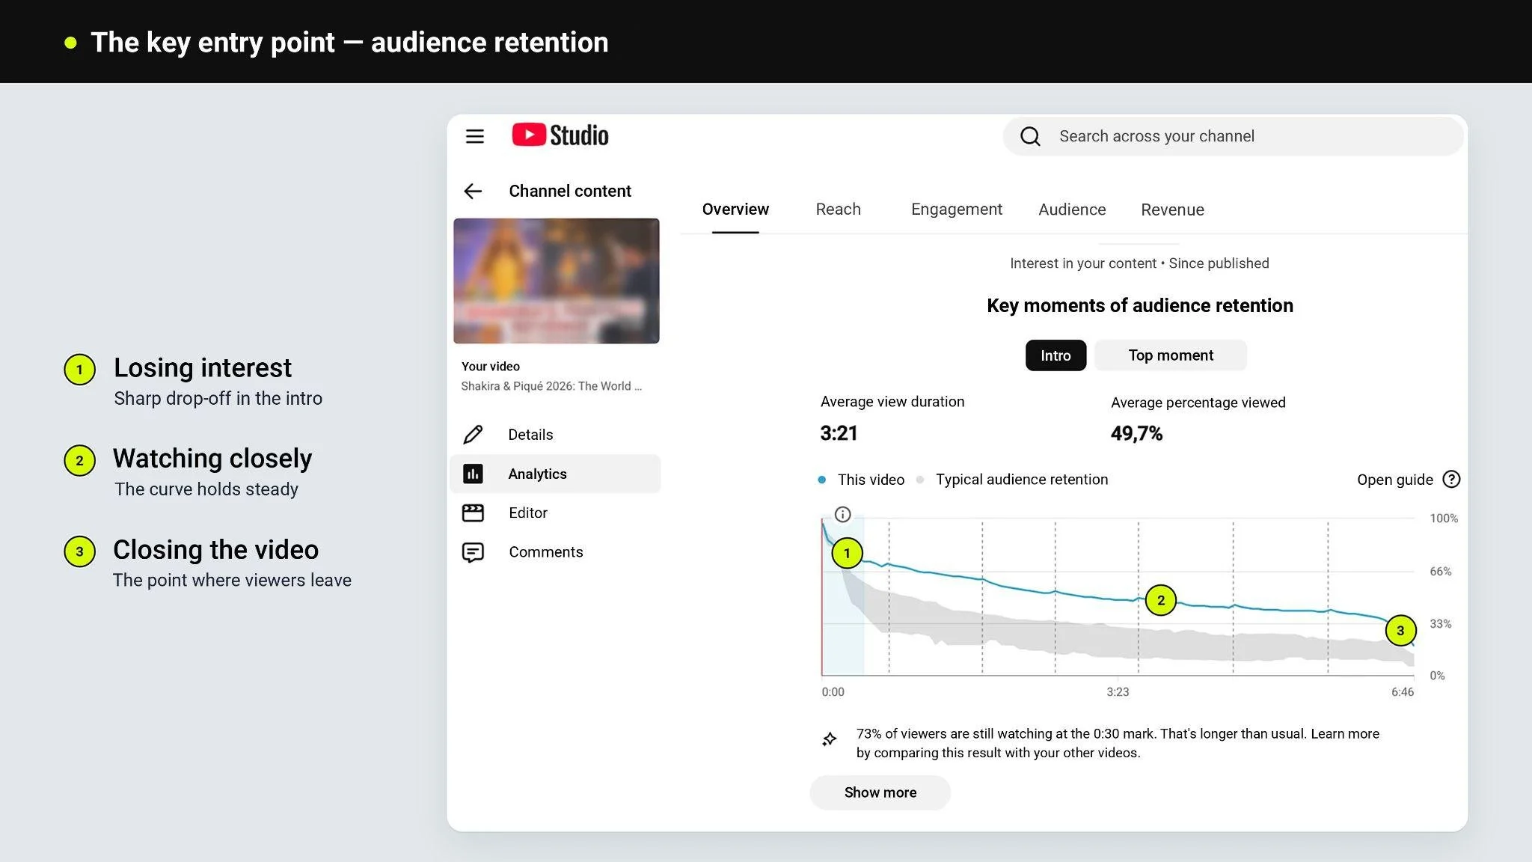Open the hamburger menu in YouTube Studio

pos(474,136)
